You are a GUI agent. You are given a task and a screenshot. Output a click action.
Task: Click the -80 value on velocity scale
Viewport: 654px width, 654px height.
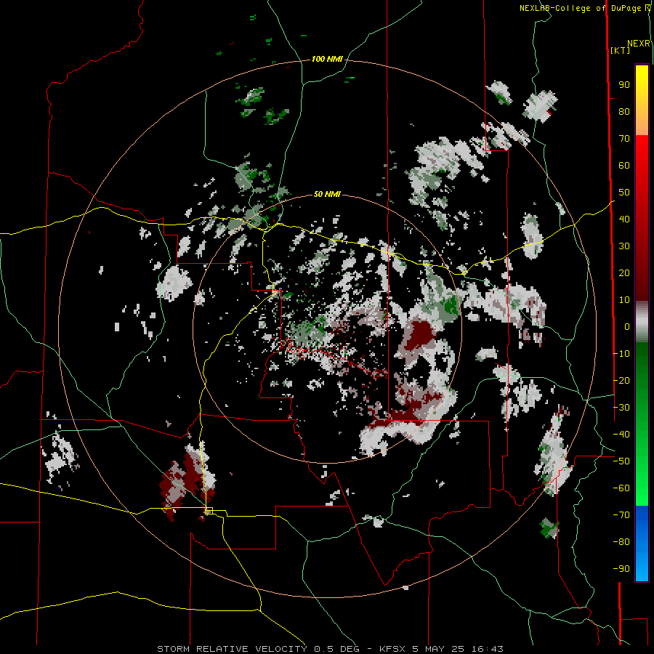pos(621,542)
